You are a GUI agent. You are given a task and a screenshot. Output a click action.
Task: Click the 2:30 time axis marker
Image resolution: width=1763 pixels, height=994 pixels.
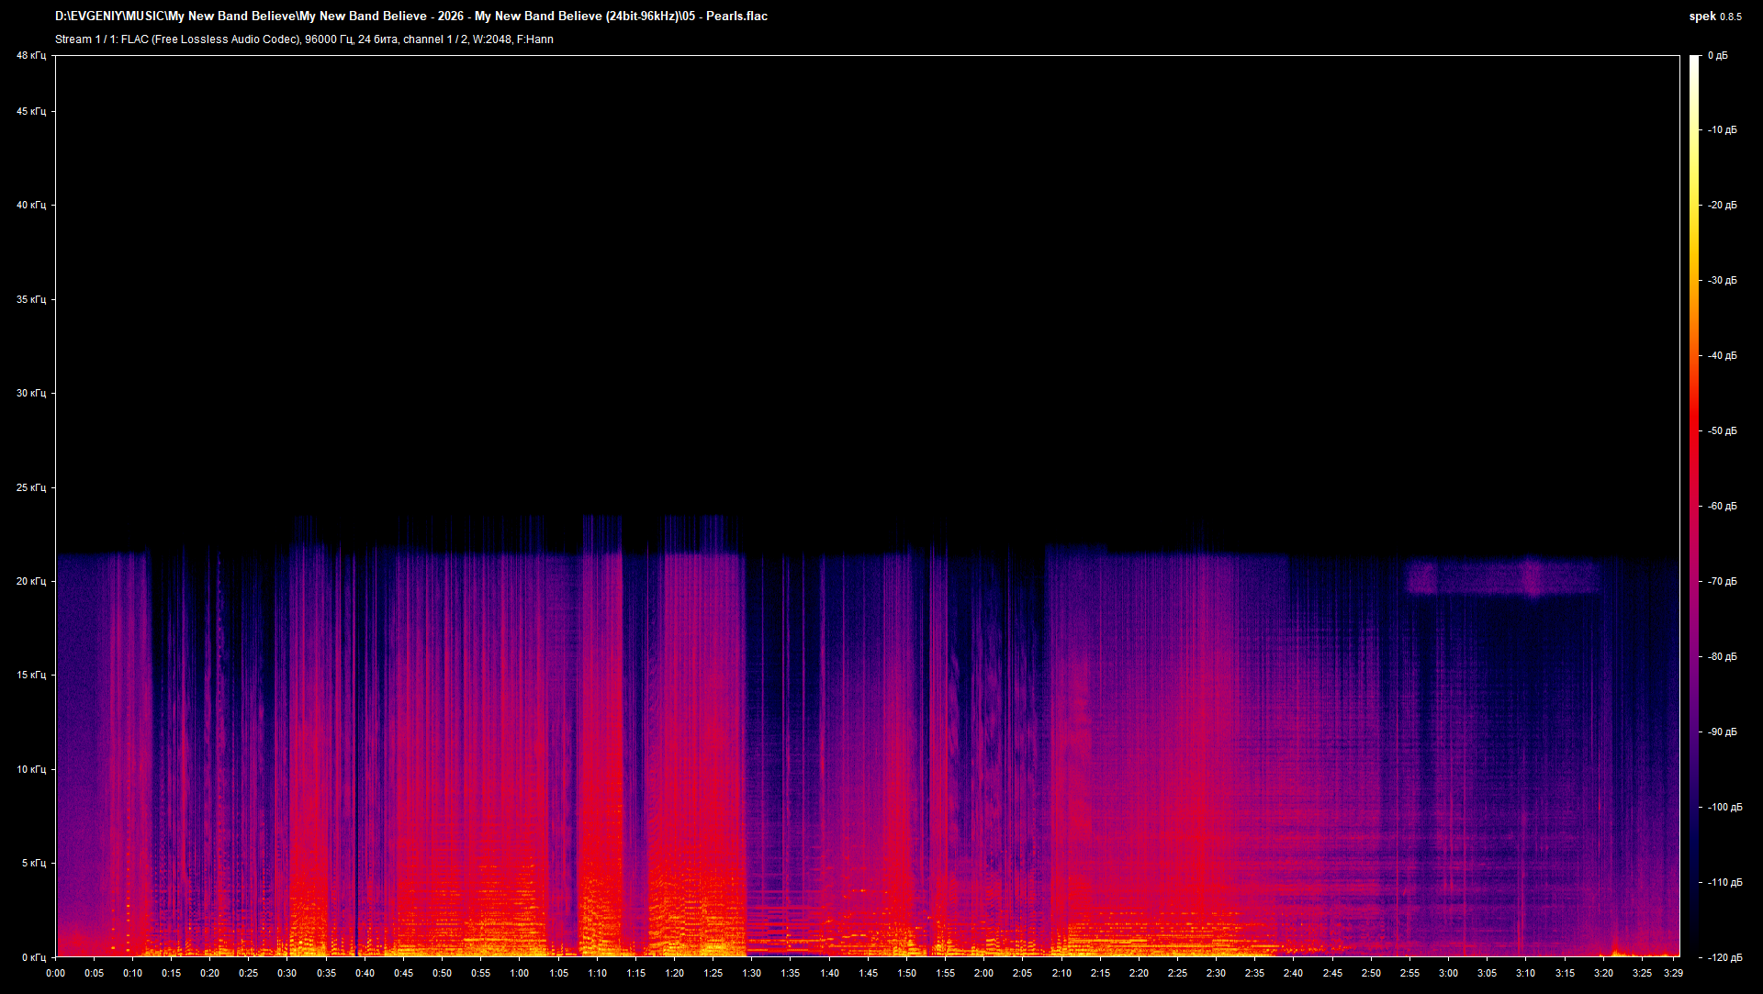coord(1216,973)
